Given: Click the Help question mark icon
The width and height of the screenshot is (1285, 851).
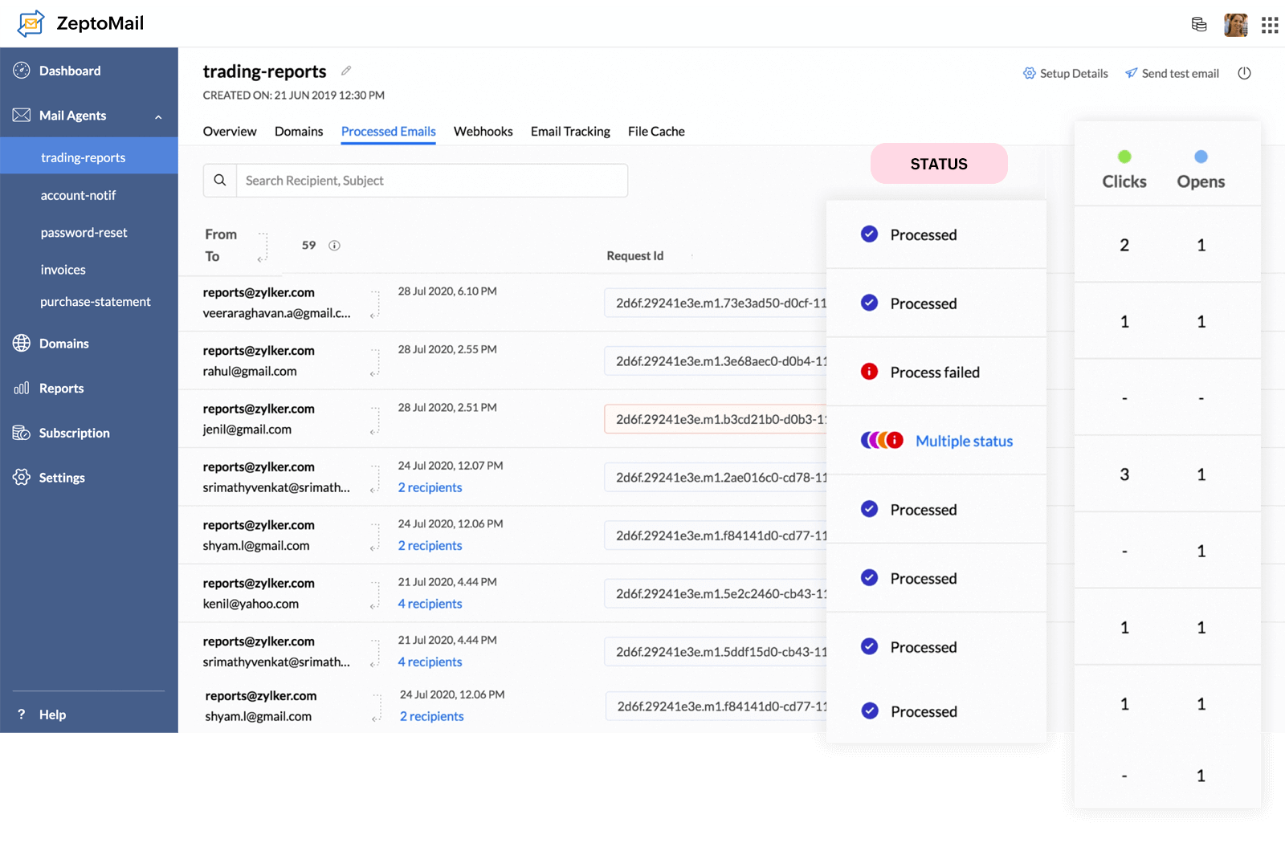Looking at the screenshot, I should tap(21, 715).
